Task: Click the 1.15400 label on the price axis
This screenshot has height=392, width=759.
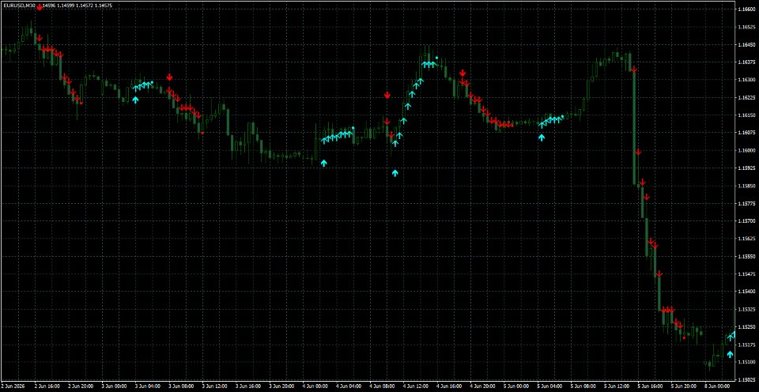Action: [745, 292]
